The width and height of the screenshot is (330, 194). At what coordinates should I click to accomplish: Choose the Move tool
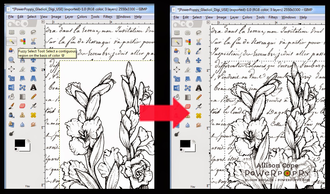point(33,60)
